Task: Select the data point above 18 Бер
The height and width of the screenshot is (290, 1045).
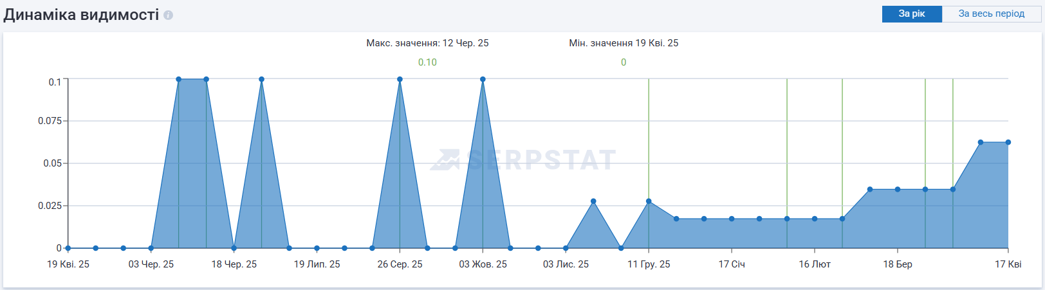Action: (898, 190)
